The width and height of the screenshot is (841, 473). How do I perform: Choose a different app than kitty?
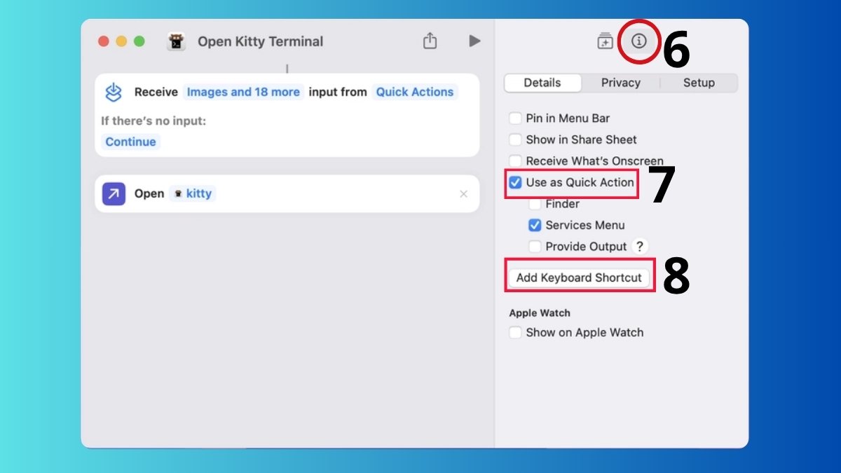click(x=193, y=193)
